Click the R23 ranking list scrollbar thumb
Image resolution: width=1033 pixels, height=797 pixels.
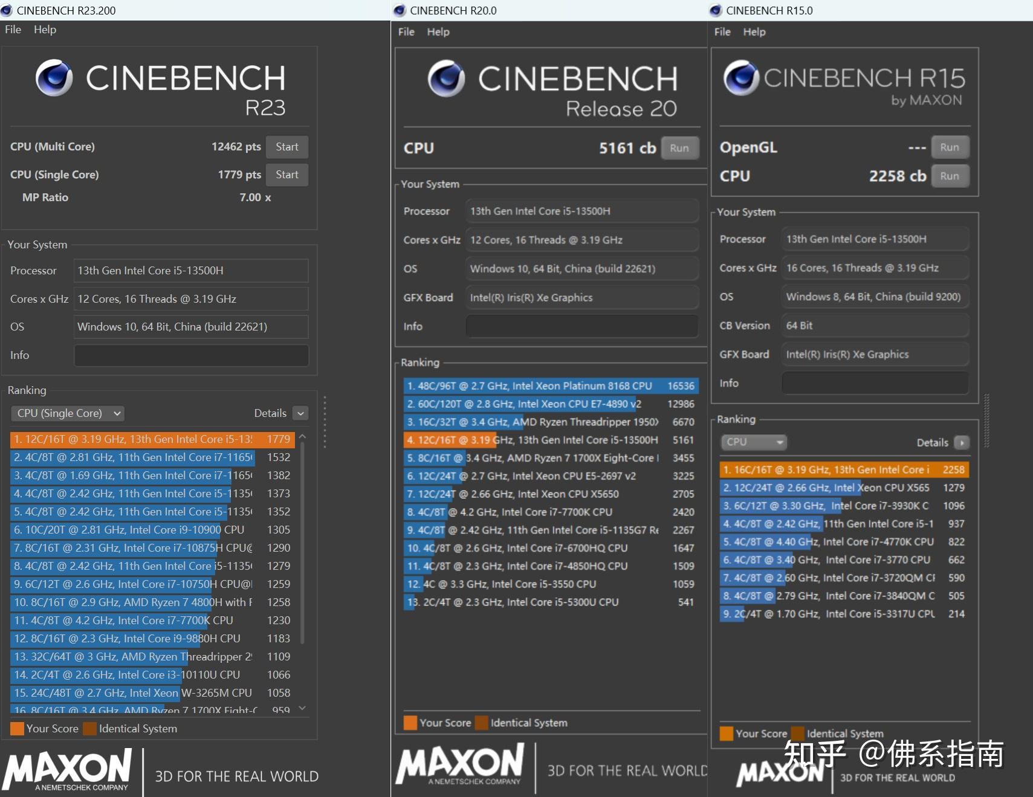(302, 544)
